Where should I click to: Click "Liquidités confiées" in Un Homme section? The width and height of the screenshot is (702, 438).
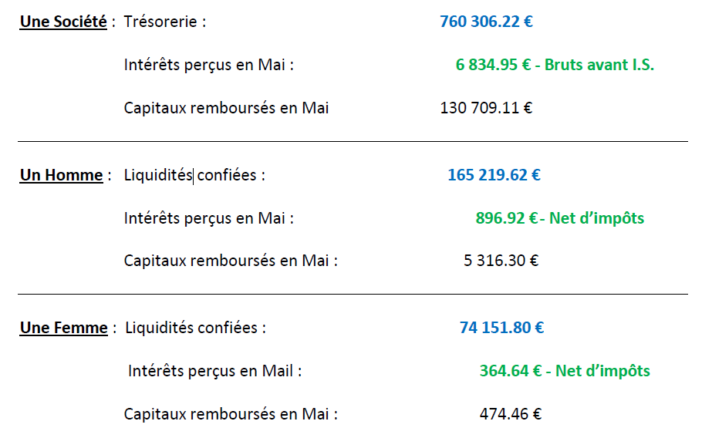coord(190,175)
